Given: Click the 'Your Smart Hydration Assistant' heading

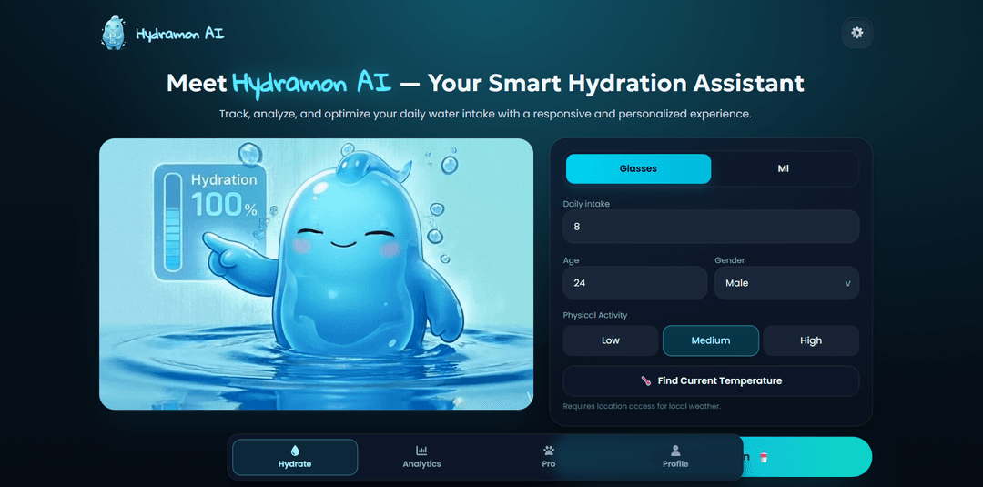Looking at the screenshot, I should click(616, 84).
